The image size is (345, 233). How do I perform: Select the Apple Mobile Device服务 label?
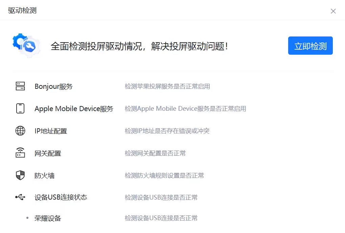tap(74, 109)
